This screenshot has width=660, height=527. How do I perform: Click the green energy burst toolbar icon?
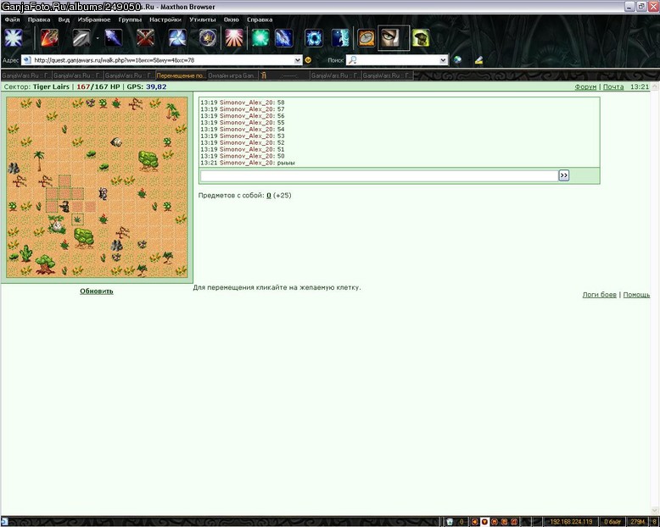click(260, 38)
